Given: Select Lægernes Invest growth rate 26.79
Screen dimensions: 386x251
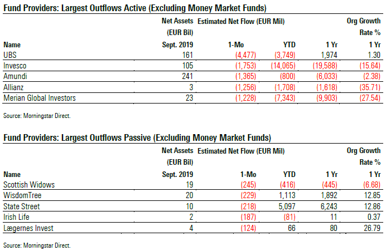Looking at the screenshot, I should (370, 229).
